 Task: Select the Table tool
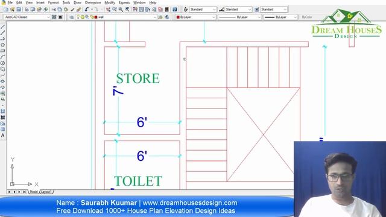click(2, 130)
